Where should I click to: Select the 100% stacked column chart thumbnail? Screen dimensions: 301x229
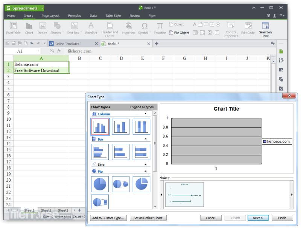(x=141, y=127)
